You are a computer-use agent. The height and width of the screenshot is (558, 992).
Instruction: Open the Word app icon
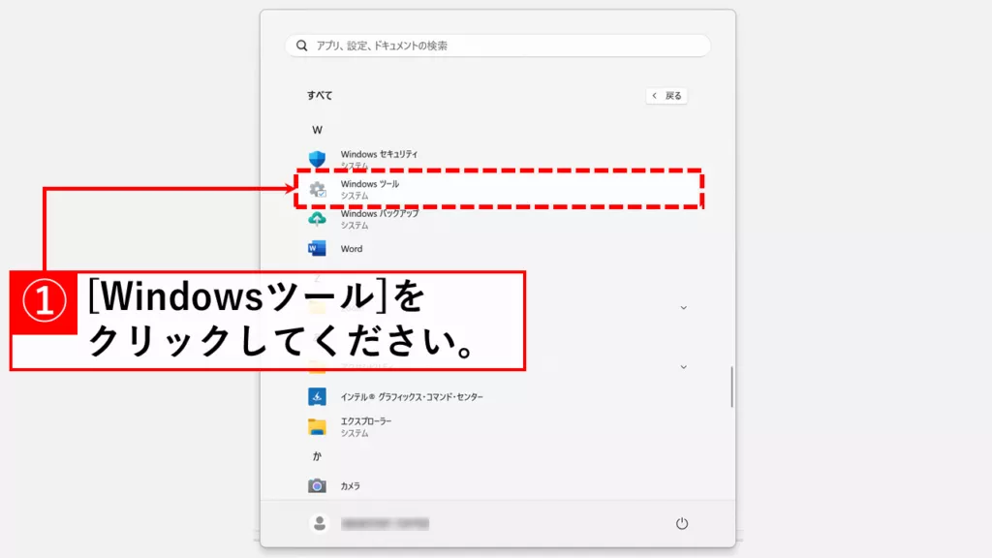tap(317, 249)
